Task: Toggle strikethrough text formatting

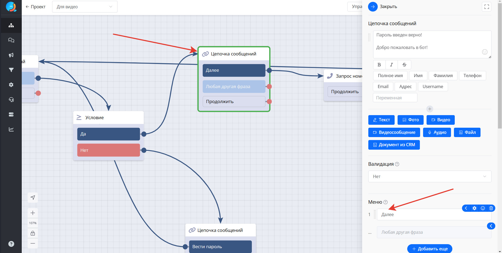Action: (404, 65)
